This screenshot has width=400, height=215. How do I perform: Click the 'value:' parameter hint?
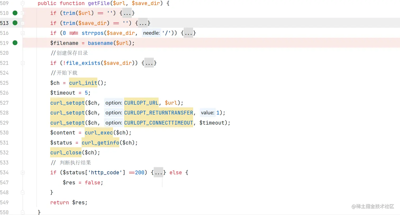208,113
